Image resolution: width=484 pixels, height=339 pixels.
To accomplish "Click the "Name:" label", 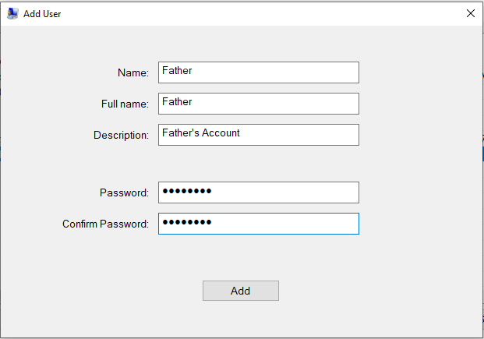I will pos(132,72).
